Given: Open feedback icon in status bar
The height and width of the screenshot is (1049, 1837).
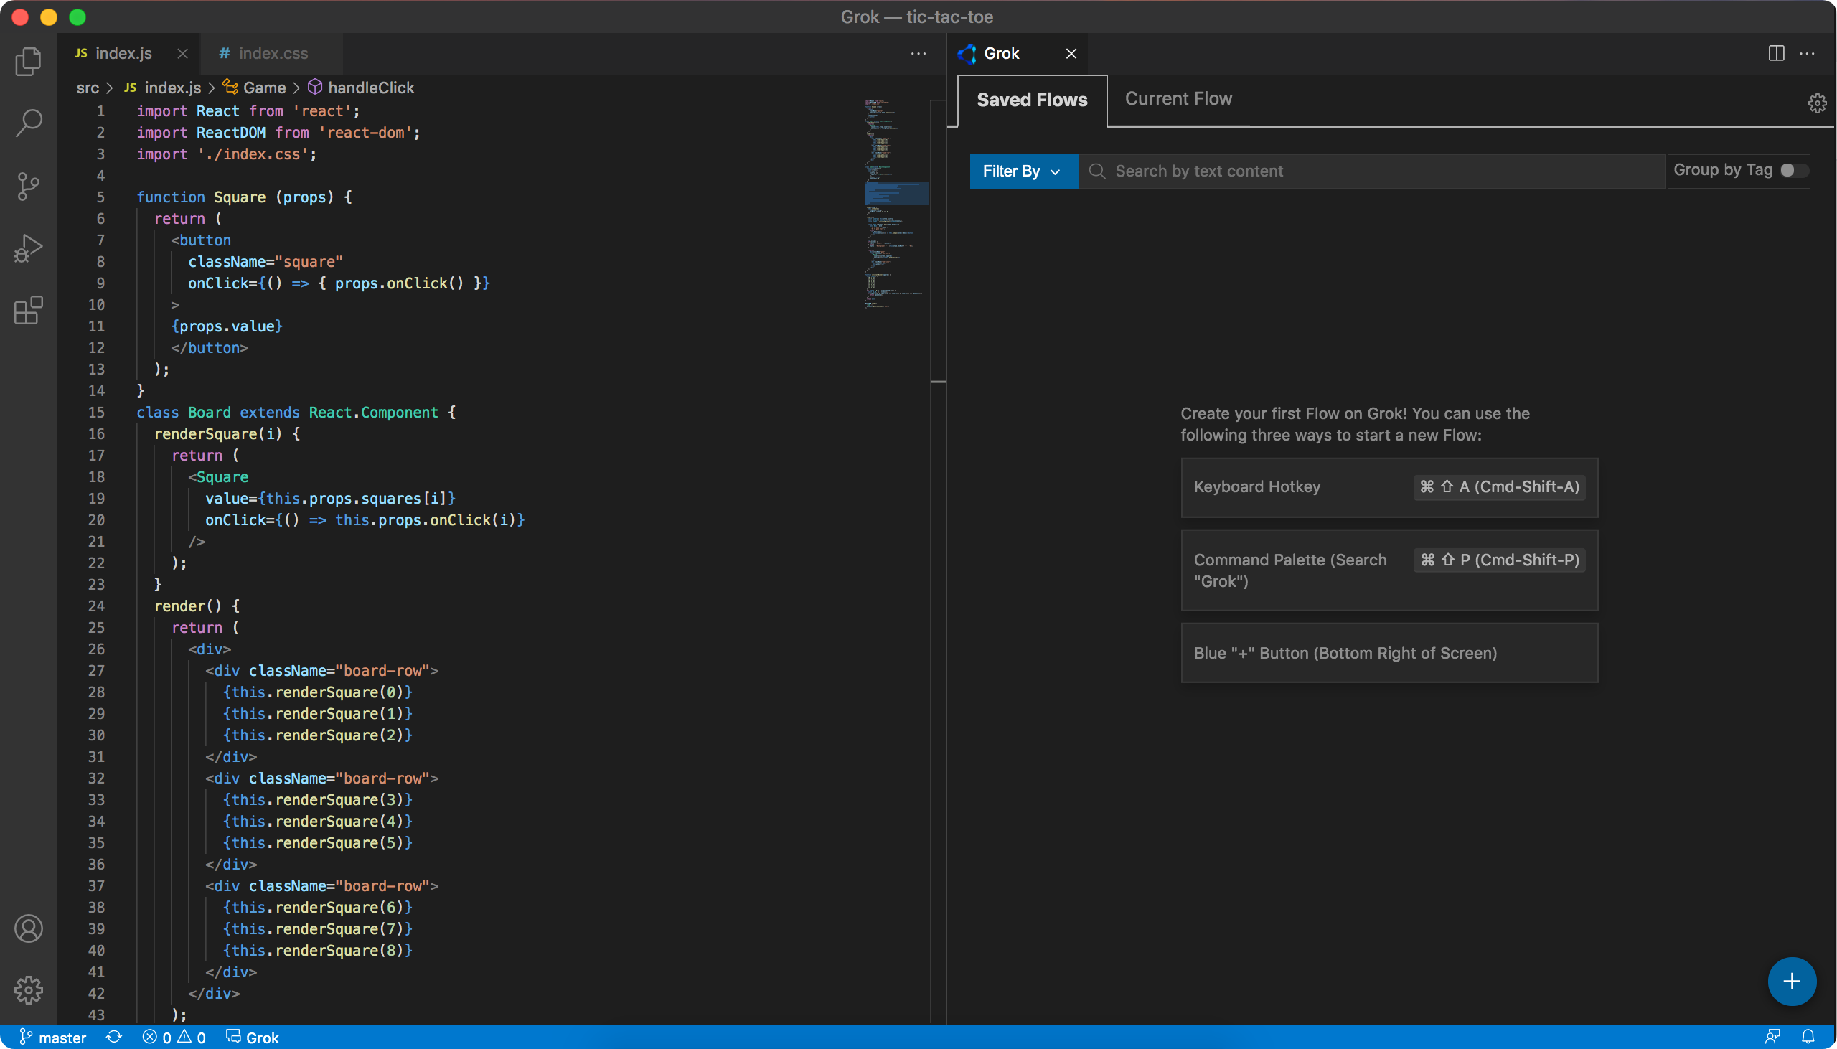Looking at the screenshot, I should [1772, 1038].
